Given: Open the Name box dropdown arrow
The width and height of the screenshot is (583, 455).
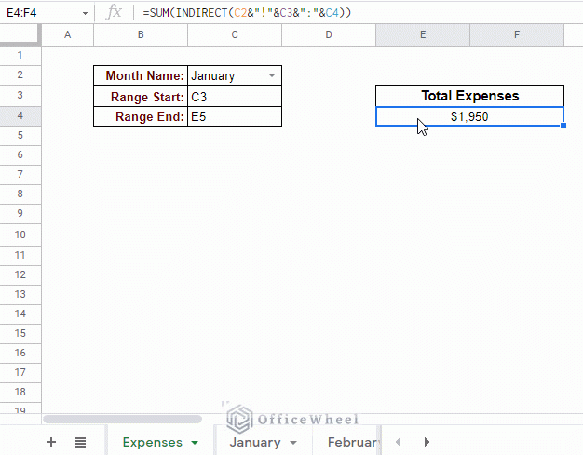Looking at the screenshot, I should pos(85,13).
